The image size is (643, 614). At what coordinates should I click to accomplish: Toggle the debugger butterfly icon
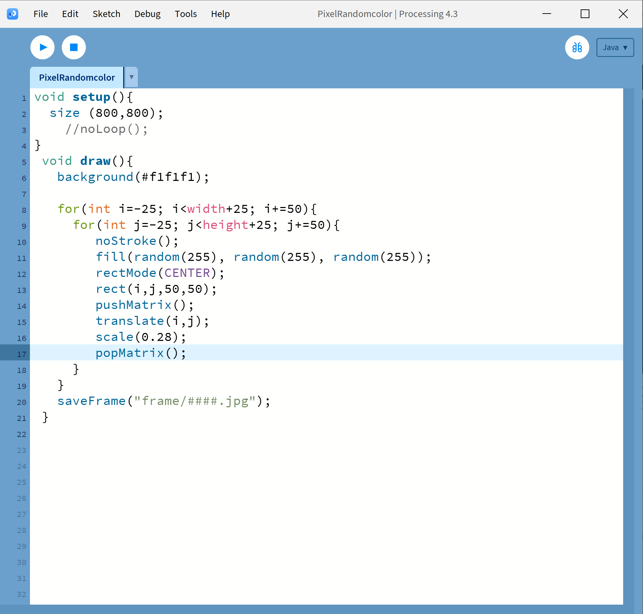pyautogui.click(x=577, y=47)
